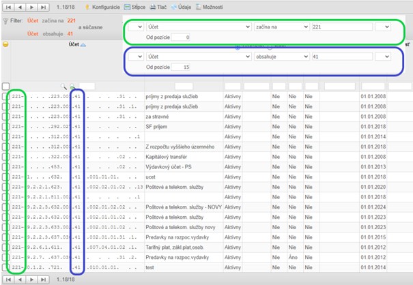Screen dimensions: 413x285
Task: Go to previous page in top pager
Action: (x=20, y=6)
